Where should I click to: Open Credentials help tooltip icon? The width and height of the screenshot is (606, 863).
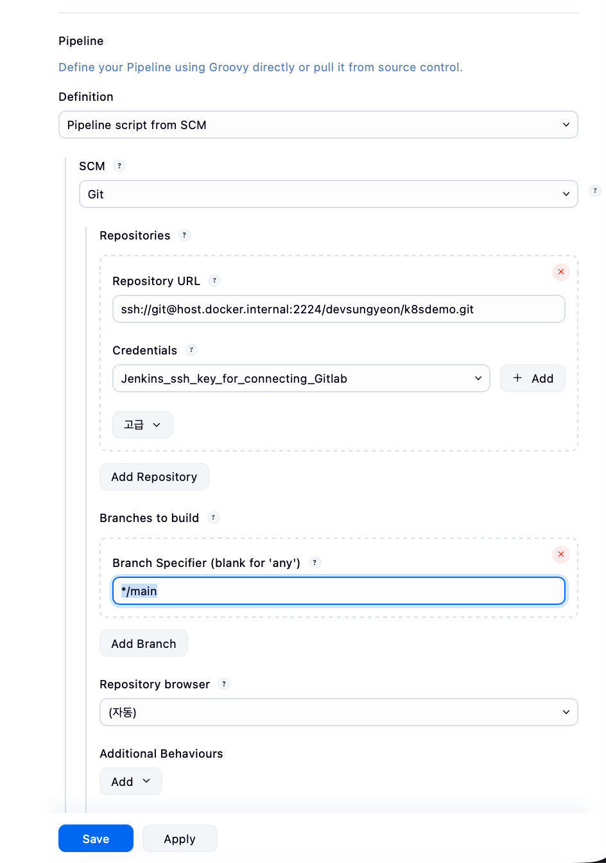[191, 350]
